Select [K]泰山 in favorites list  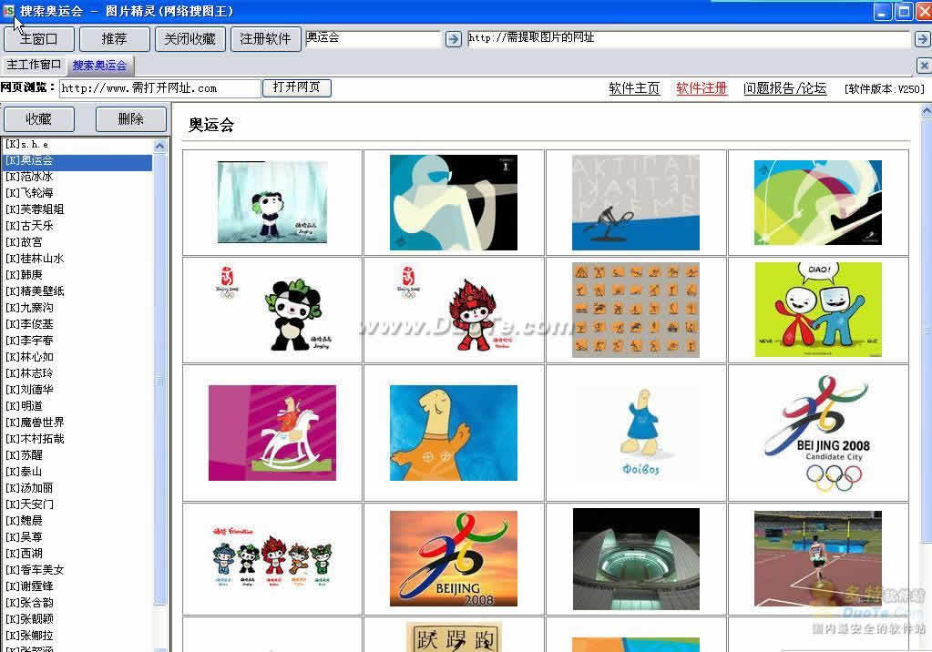(x=78, y=472)
